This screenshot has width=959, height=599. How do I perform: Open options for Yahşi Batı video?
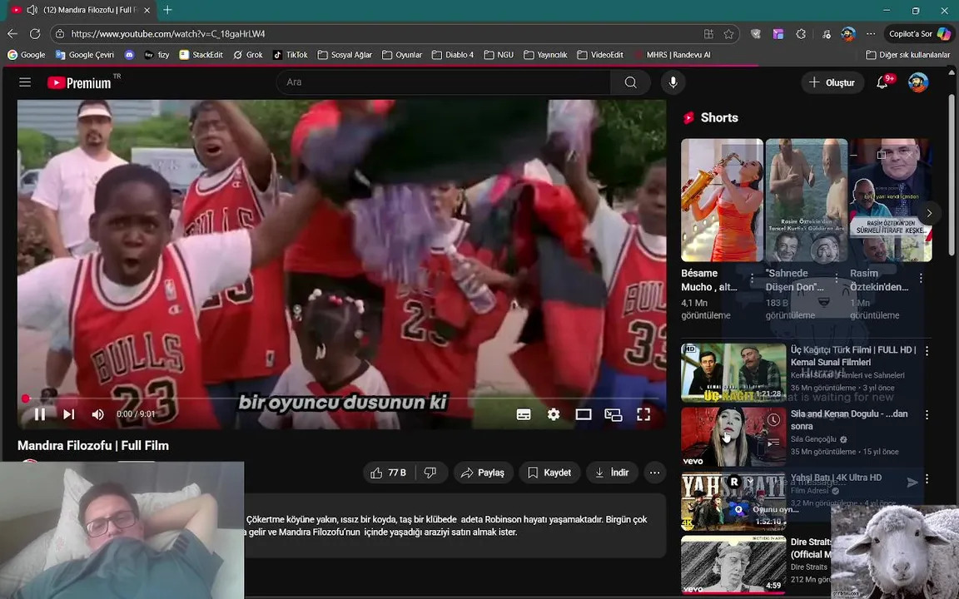pyautogui.click(x=927, y=478)
